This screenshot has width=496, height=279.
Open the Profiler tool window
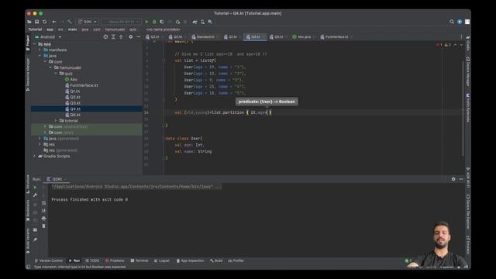(x=236, y=260)
